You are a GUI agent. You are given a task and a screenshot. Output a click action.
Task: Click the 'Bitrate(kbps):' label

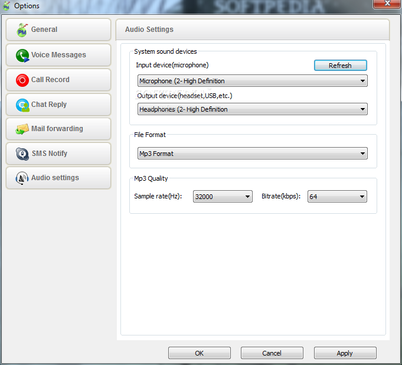[281, 196]
